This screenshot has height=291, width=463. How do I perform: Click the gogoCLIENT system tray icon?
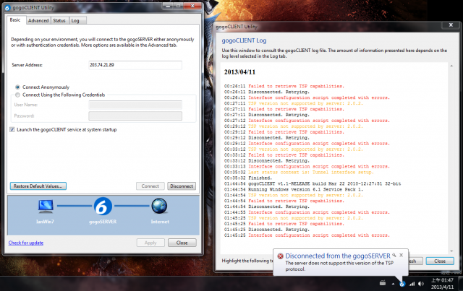click(402, 284)
